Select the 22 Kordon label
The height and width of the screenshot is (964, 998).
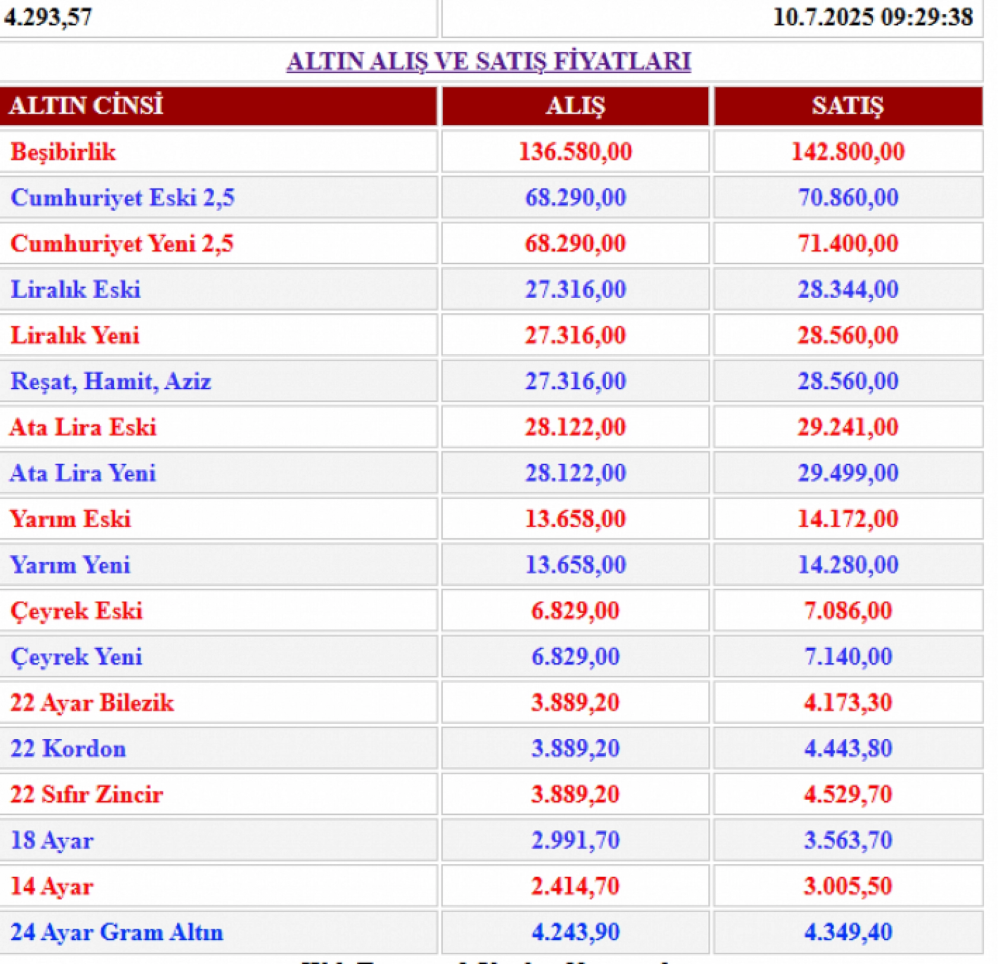point(69,748)
